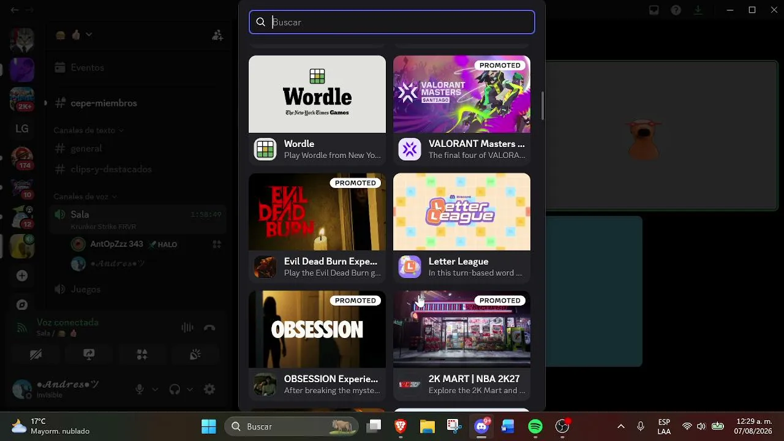Open the NBA 2K27 app icon
This screenshot has height=441, width=784.
[410, 384]
